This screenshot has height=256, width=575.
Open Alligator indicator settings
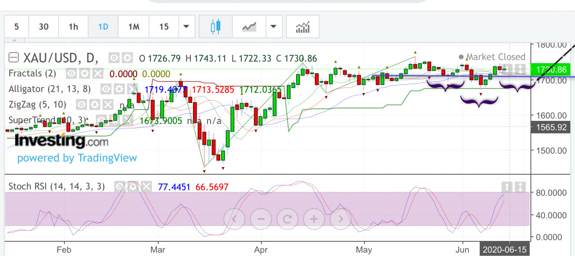click(x=119, y=89)
